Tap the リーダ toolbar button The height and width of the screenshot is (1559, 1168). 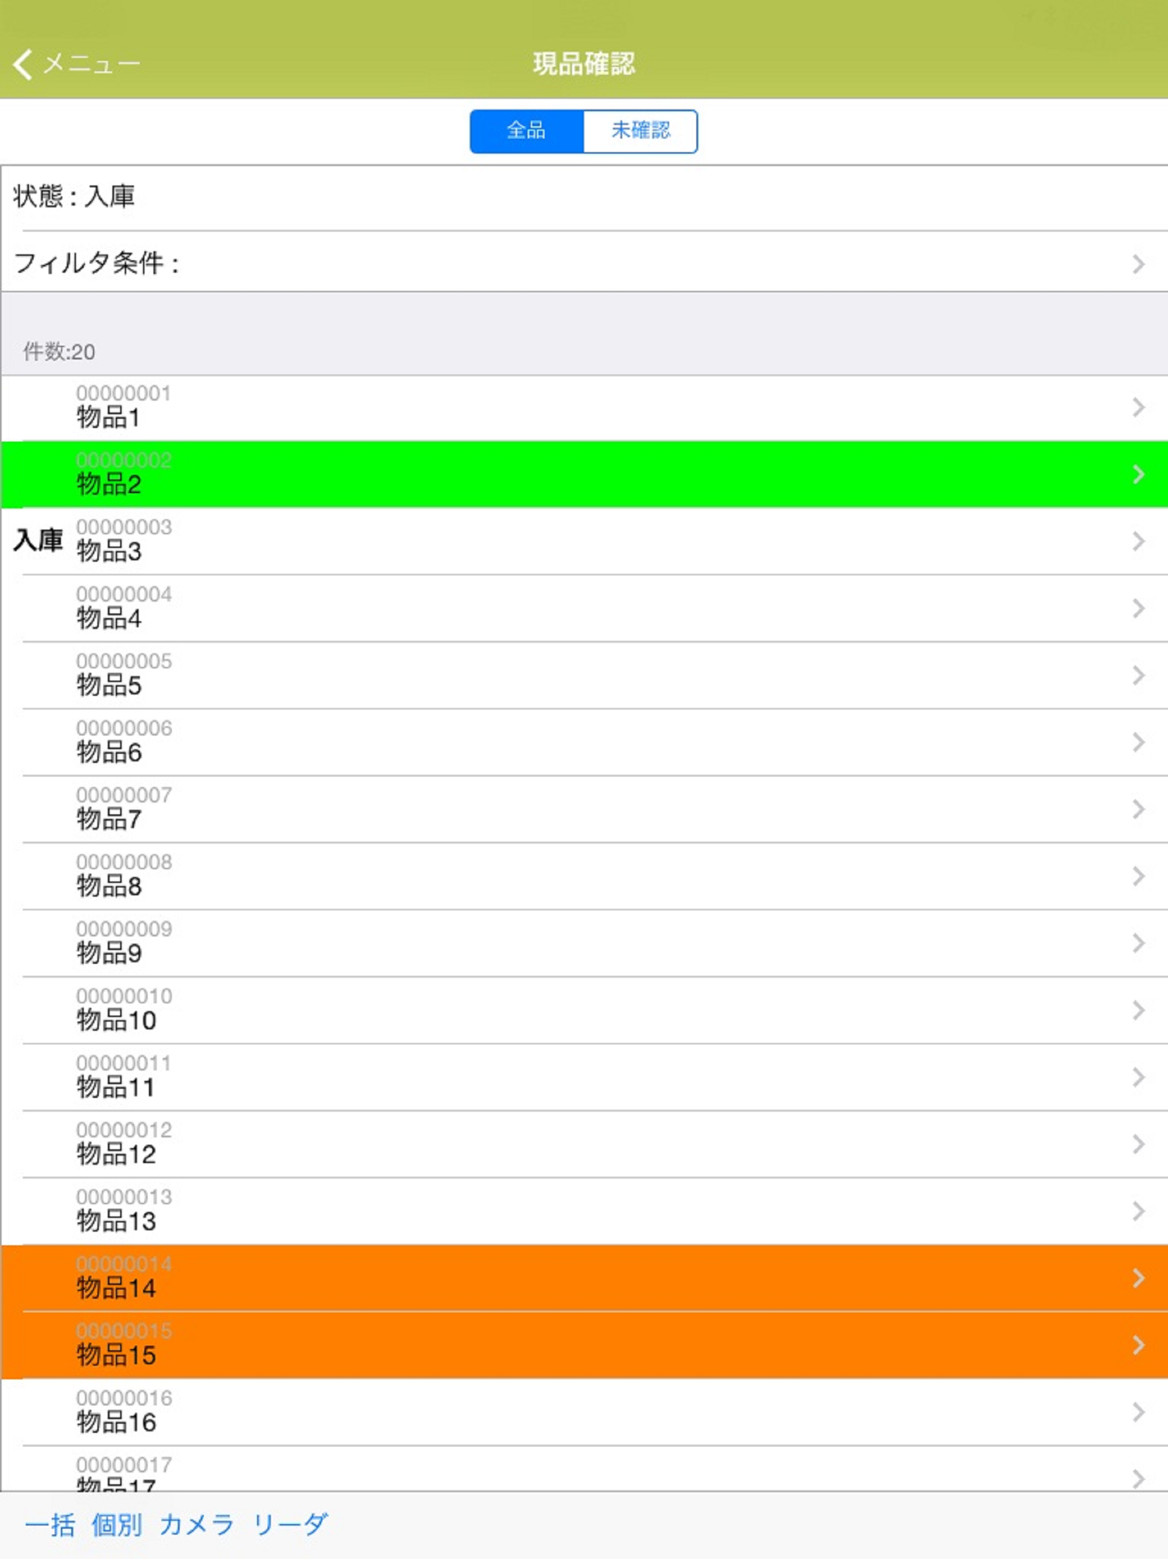[x=290, y=1524]
